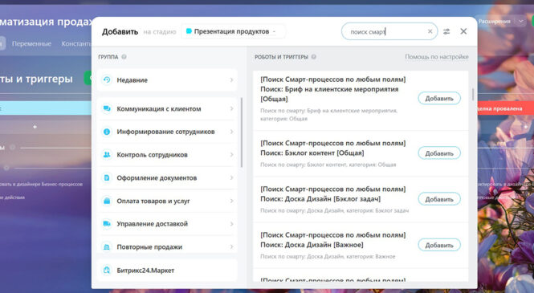534x293 pixels.
Task: Expand the Информирование сотрудников chevron
Action: tap(231, 132)
